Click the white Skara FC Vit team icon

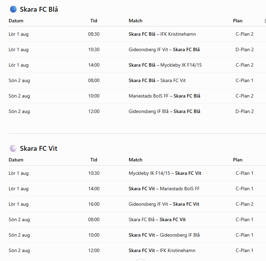(x=13, y=148)
